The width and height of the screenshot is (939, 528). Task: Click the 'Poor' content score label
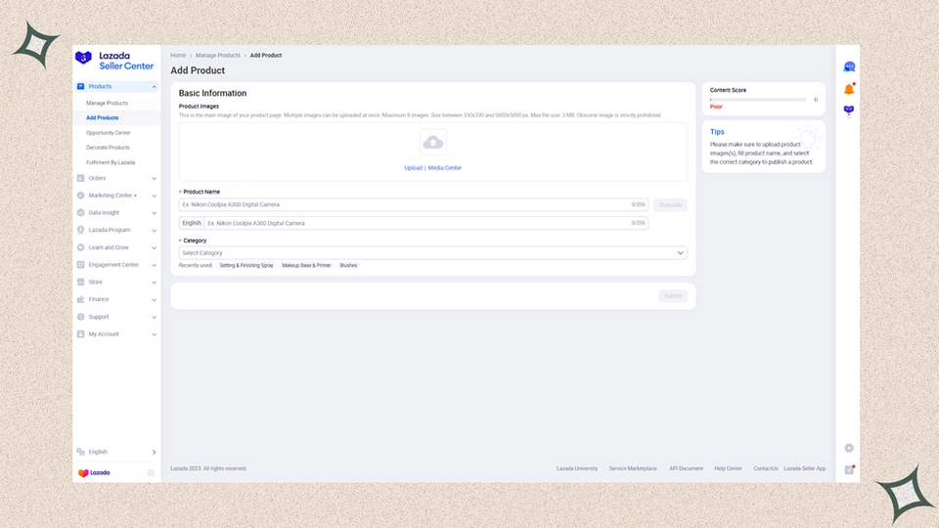(x=716, y=107)
